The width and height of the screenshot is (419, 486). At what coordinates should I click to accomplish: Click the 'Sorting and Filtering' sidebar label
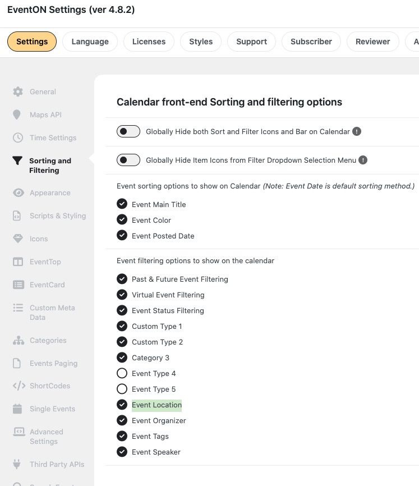click(50, 166)
